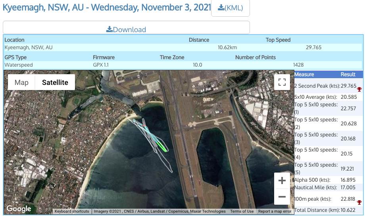Select the Nautical Mile result row

(328, 187)
